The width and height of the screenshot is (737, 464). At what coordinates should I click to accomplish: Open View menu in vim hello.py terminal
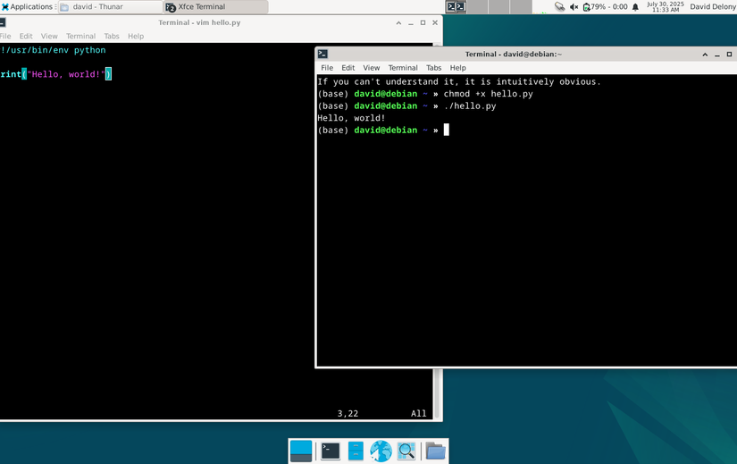point(49,37)
